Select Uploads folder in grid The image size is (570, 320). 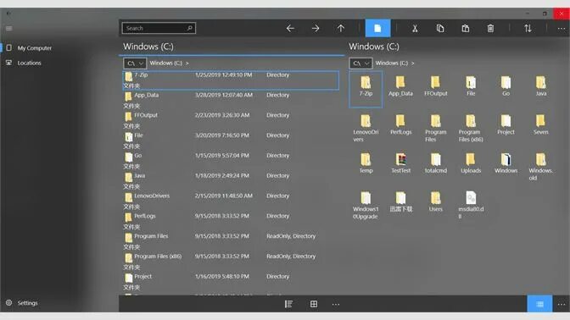[x=471, y=163]
